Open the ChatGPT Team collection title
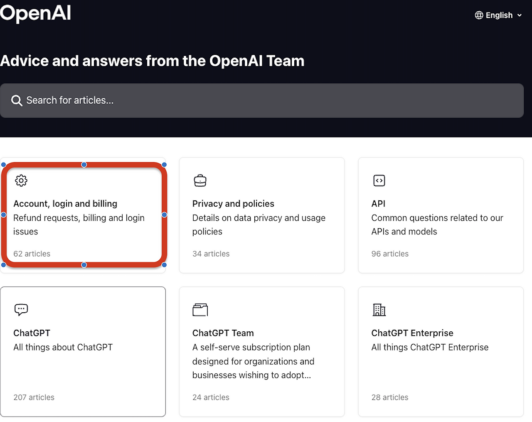This screenshot has height=422, width=532. coord(223,333)
